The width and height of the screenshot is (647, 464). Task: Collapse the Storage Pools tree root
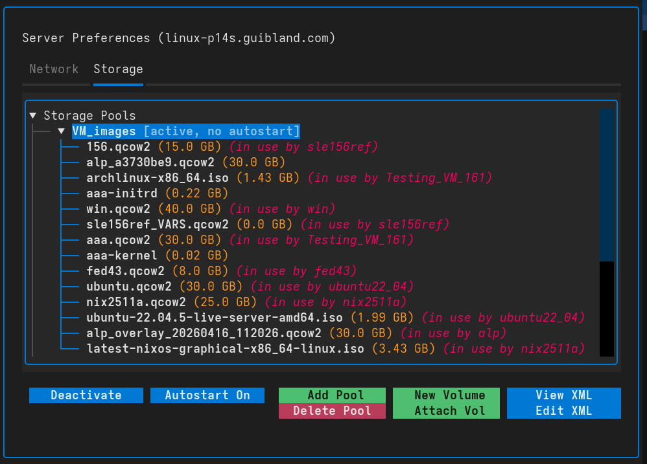pos(33,116)
